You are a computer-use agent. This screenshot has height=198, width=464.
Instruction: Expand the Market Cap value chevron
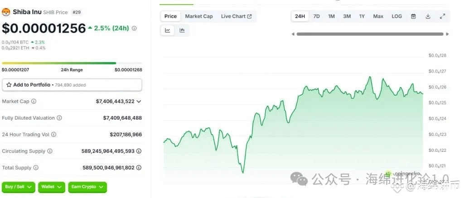pos(139,101)
